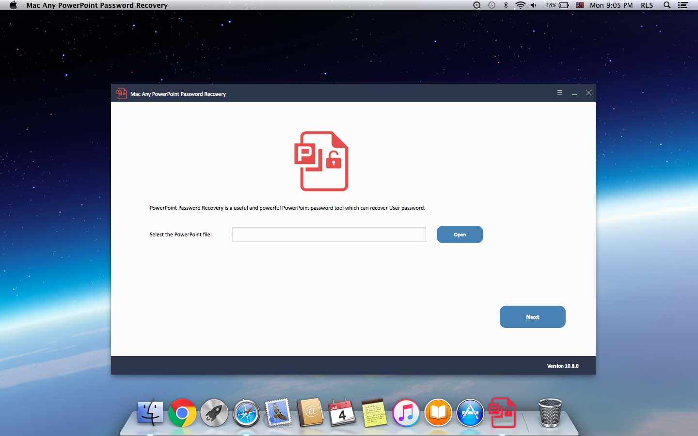Open Notes app from the Dock
This screenshot has width=698, height=436.
click(x=374, y=413)
